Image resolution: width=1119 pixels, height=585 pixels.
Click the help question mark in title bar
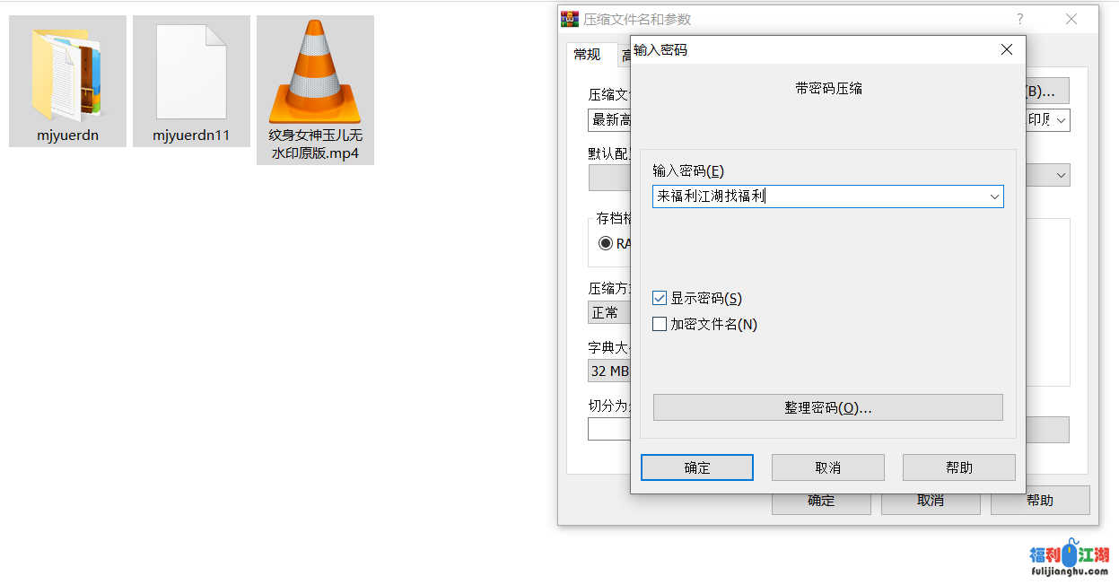(1019, 19)
